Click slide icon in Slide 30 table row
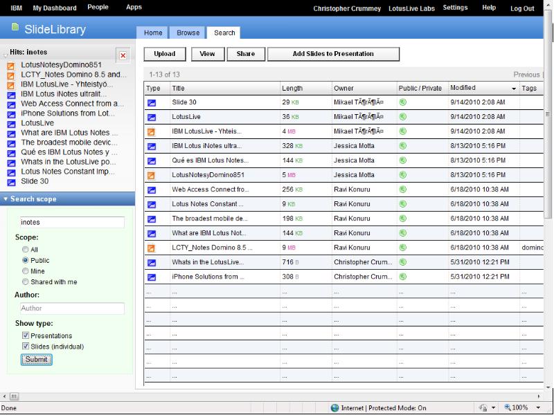This screenshot has width=554, height=415. coord(152,102)
